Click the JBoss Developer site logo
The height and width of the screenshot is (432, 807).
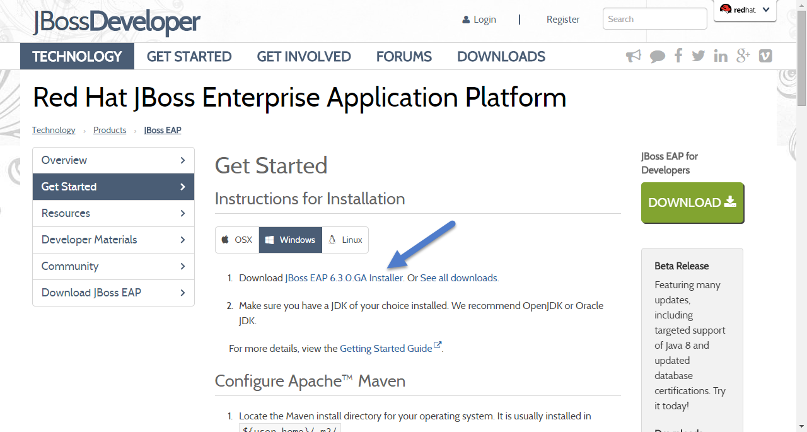tap(117, 21)
